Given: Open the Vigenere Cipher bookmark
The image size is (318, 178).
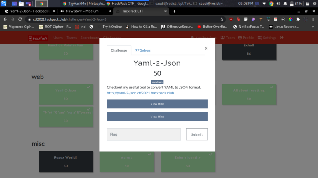Looking at the screenshot, I should [x=18, y=27].
